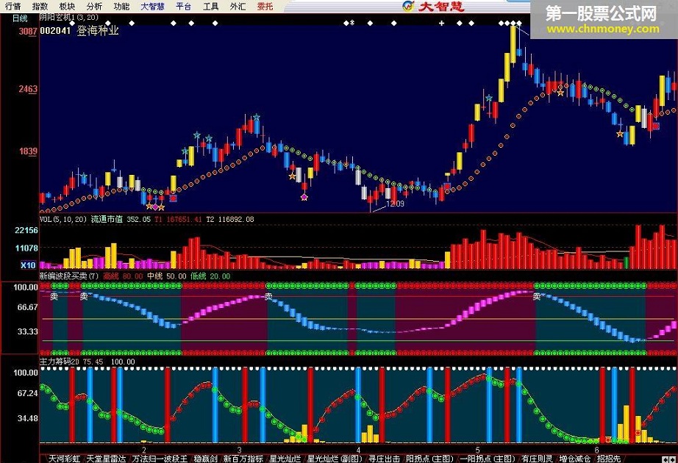
Task: Switch to the 招招先 tab
Action: click(608, 459)
